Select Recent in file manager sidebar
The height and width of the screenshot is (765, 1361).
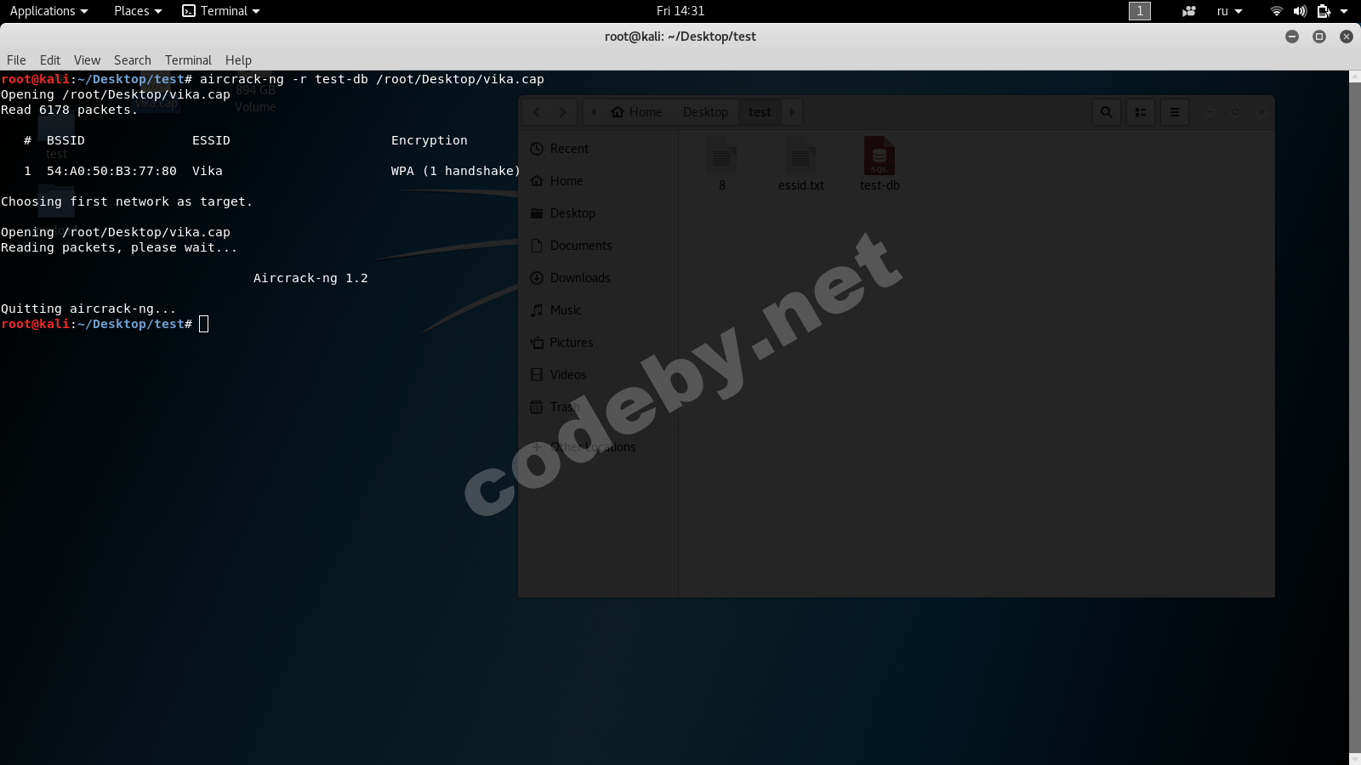[598, 149]
